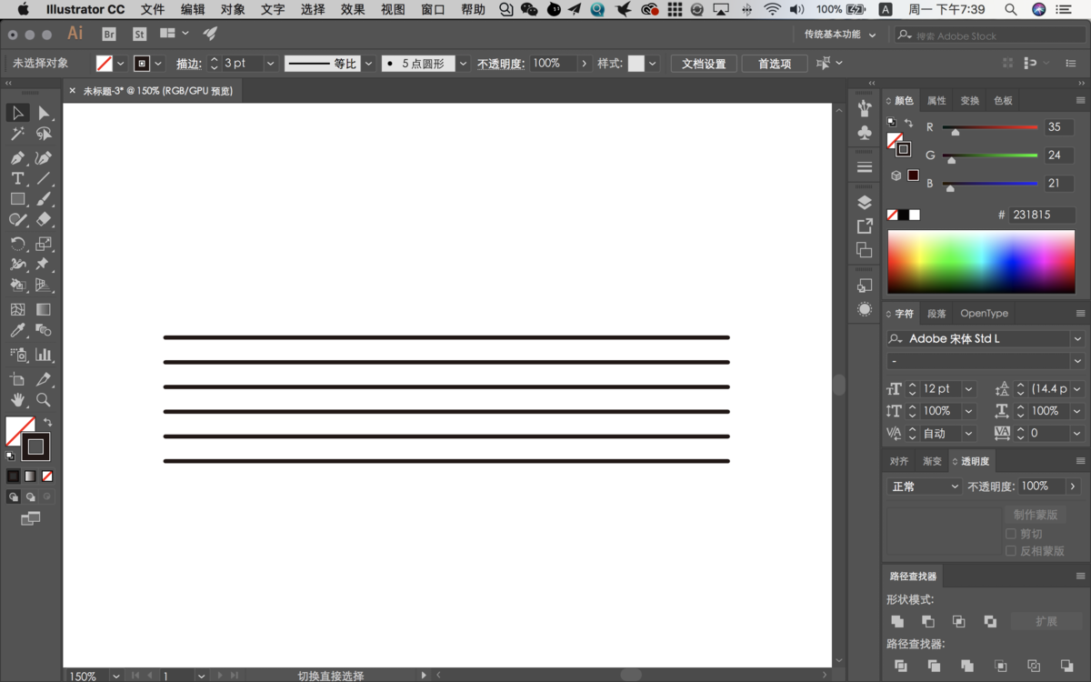Select the Mesh tool
1091x682 pixels.
pos(17,310)
